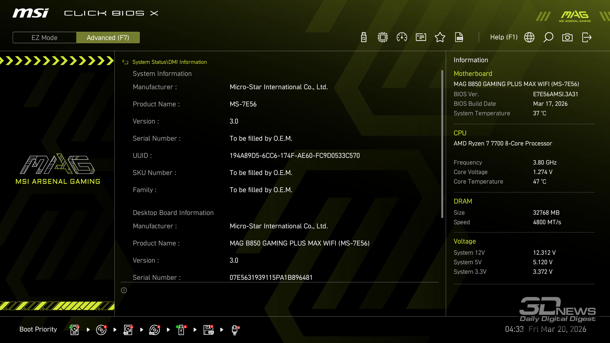Image resolution: width=610 pixels, height=343 pixels.
Task: Select the Advanced (F7) mode tab
Action: click(x=108, y=37)
